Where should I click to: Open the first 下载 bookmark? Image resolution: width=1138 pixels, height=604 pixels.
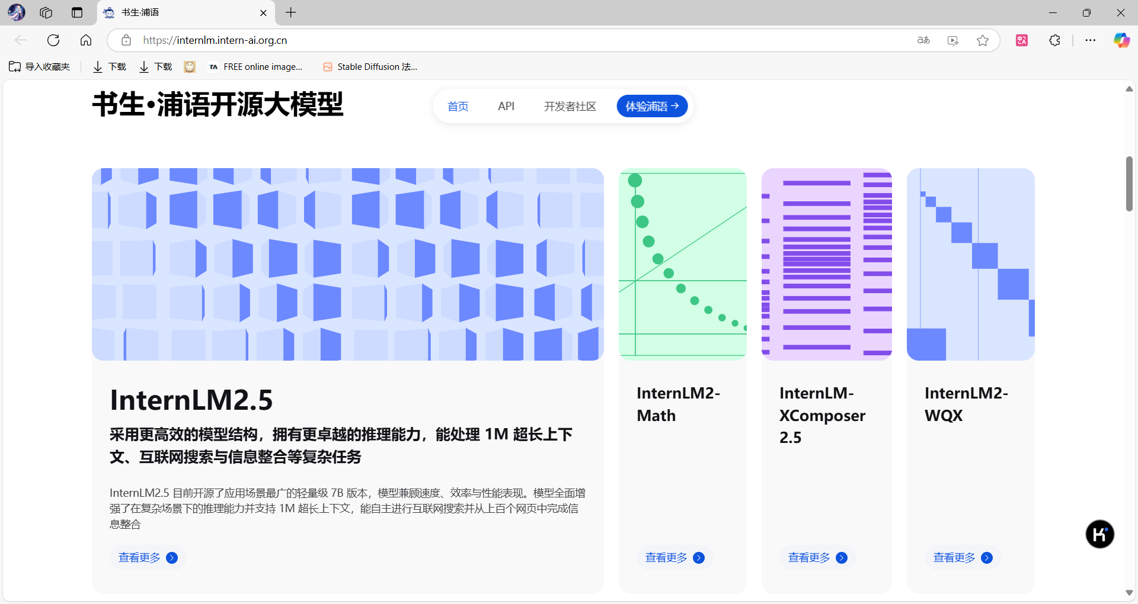pyautogui.click(x=110, y=67)
